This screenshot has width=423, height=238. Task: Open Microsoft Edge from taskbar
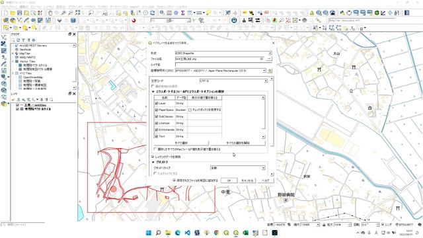tap(178, 233)
